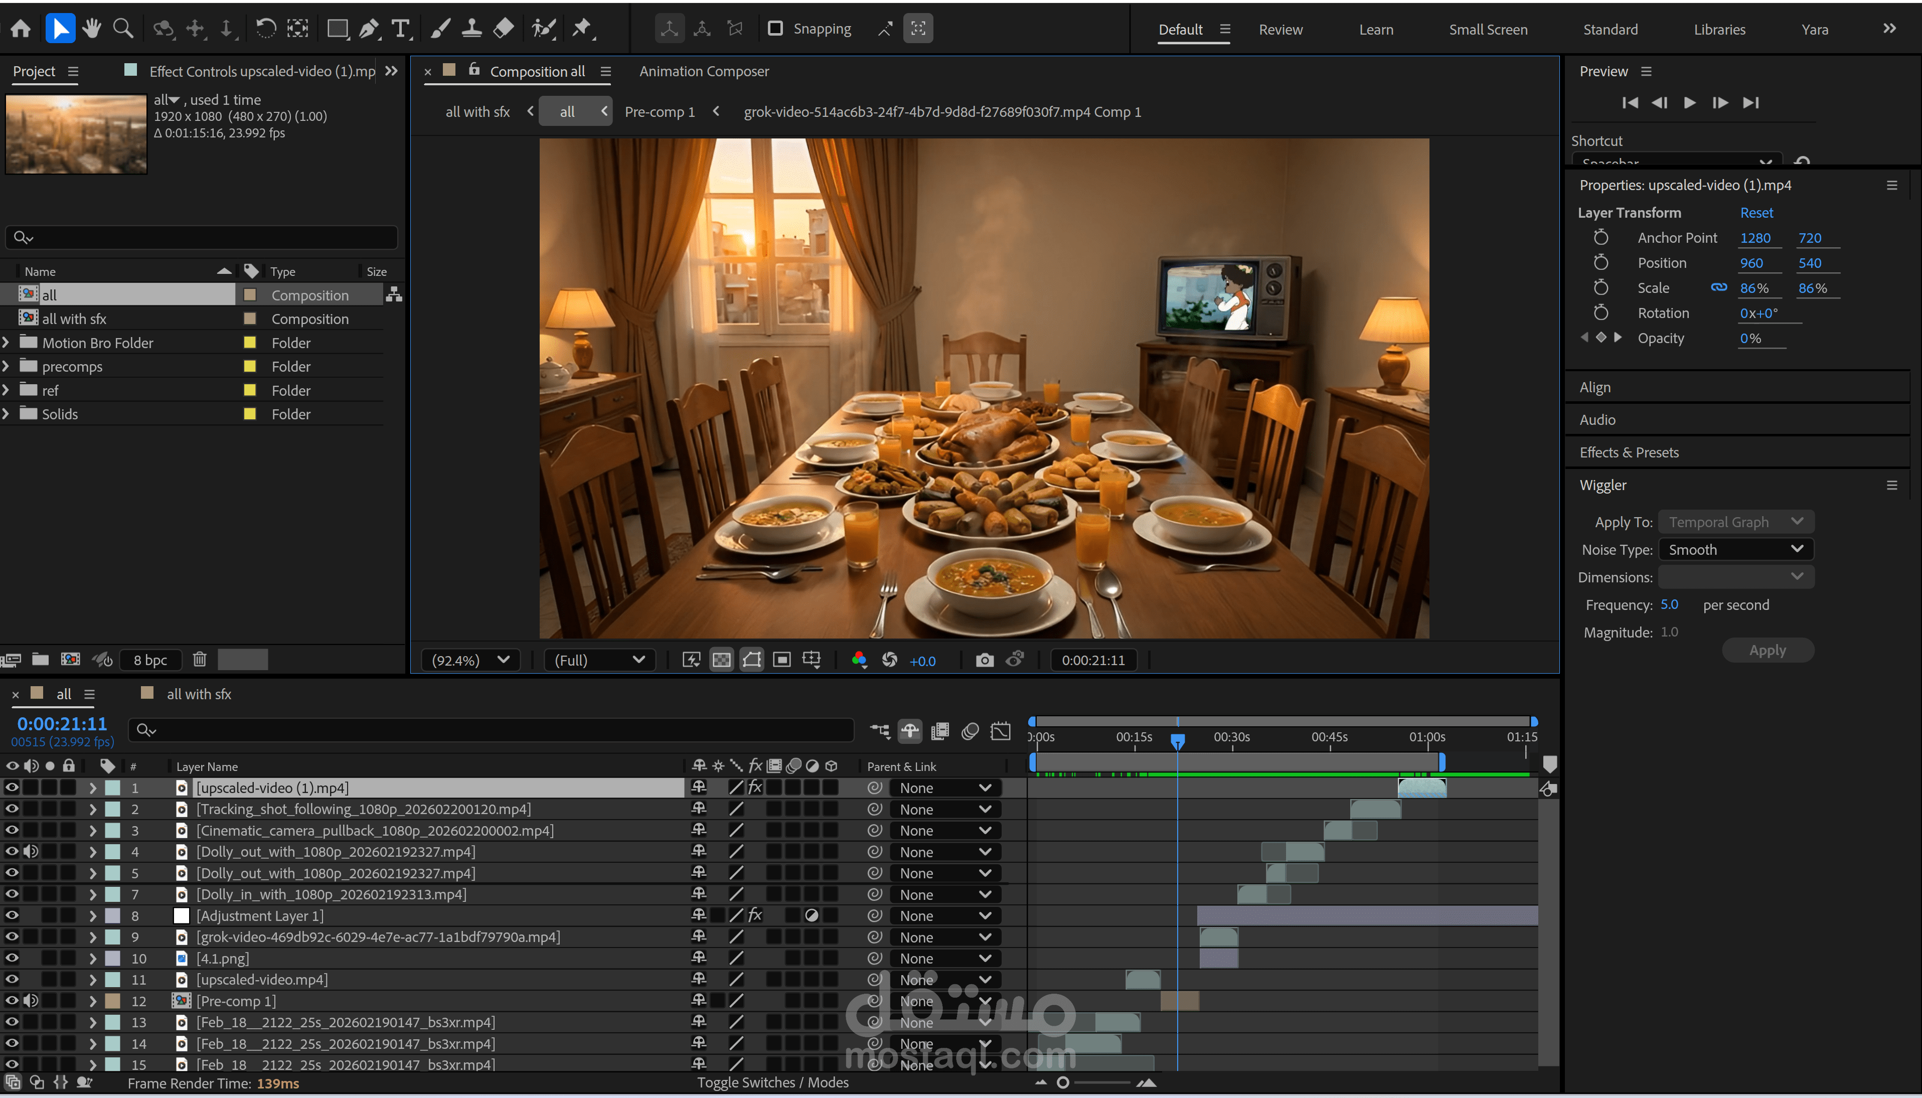
Task: Mute audio of Pre-comp 1 layer
Action: [31, 1001]
